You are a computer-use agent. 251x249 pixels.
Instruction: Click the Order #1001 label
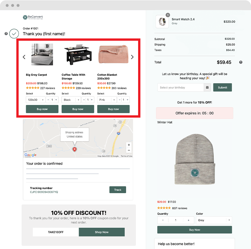[31, 28]
